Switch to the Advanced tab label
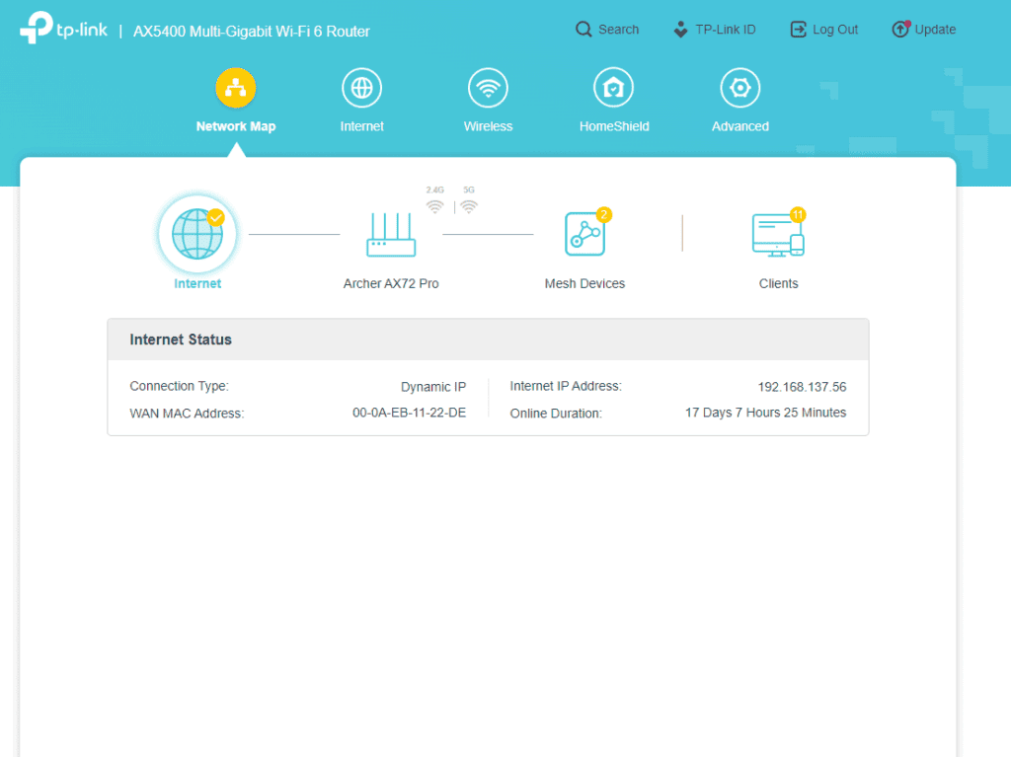The height and width of the screenshot is (757, 1011). pyautogui.click(x=739, y=126)
